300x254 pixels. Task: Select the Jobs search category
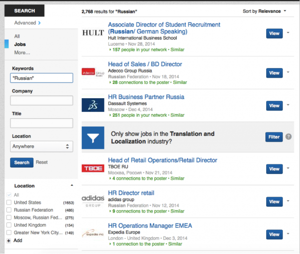coord(20,44)
